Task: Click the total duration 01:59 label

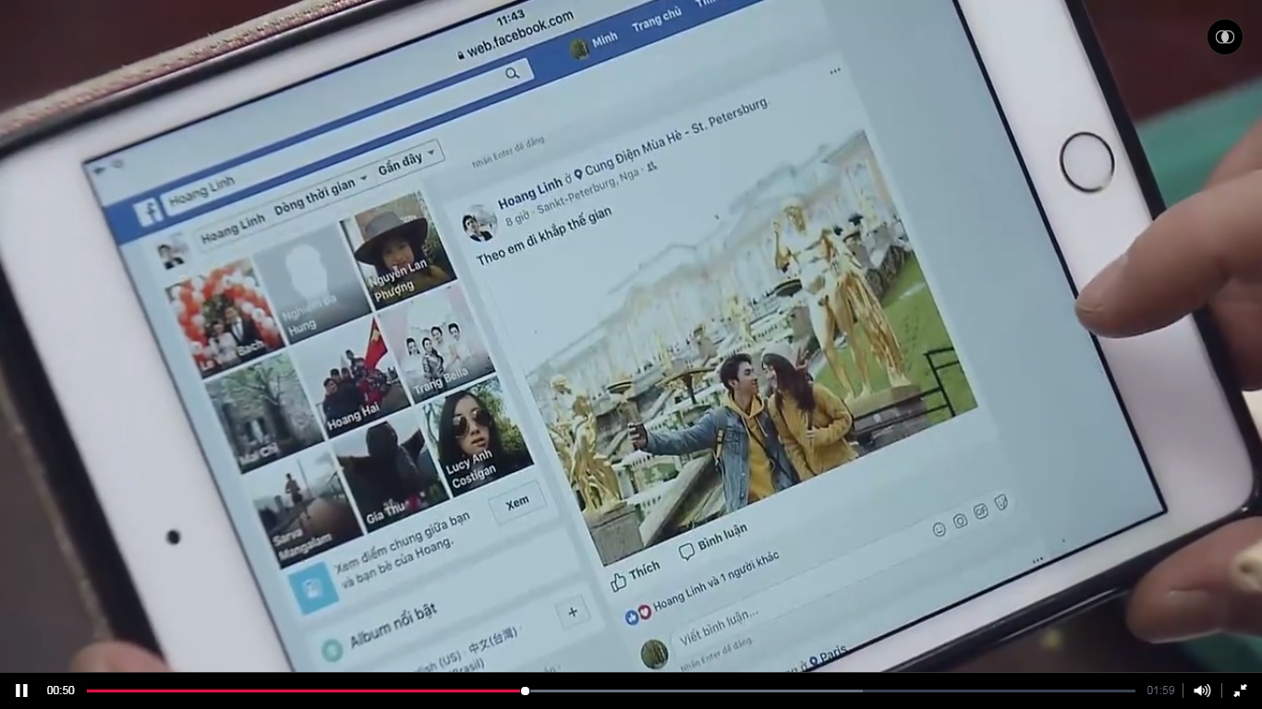Action: 1161,691
